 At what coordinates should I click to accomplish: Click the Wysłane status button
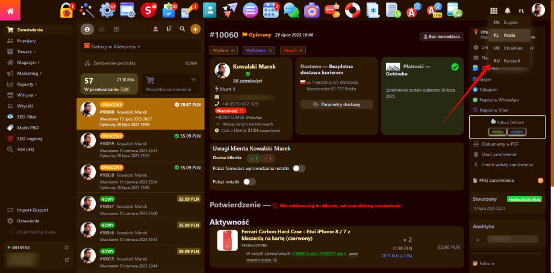click(223, 50)
